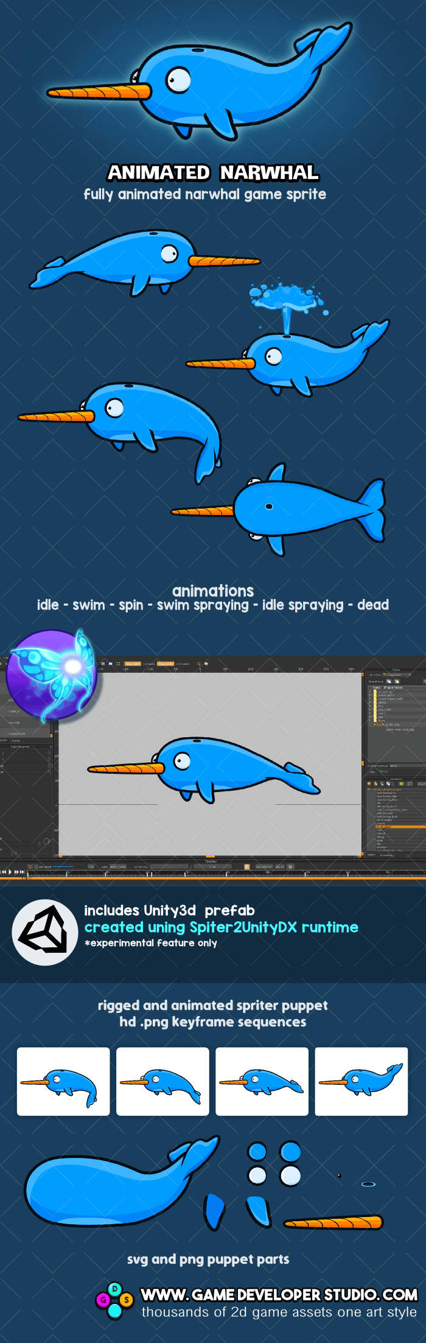The image size is (426, 1343).
Task: Click the Game Developer Studio GDS logo
Action: tap(114, 1300)
